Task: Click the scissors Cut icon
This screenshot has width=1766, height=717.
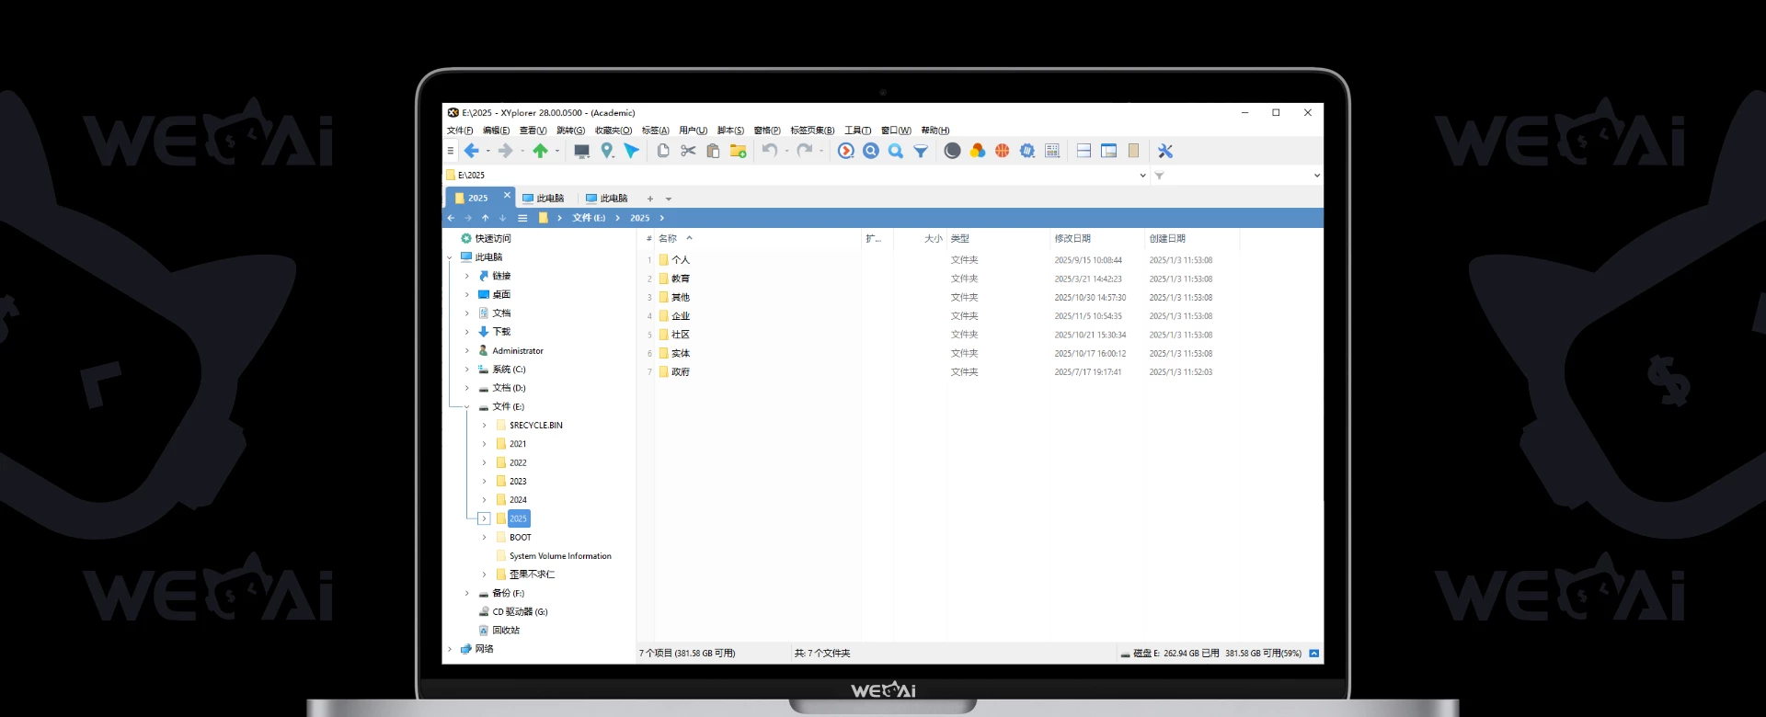Action: click(x=688, y=151)
